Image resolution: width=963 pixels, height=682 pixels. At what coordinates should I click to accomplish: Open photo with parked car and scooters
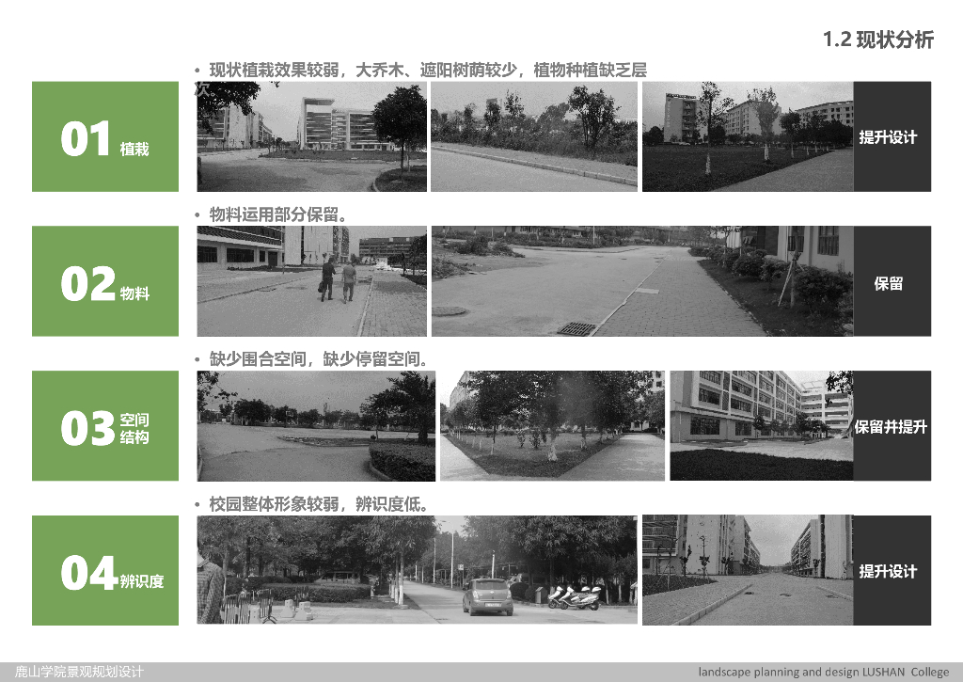pos(417,569)
